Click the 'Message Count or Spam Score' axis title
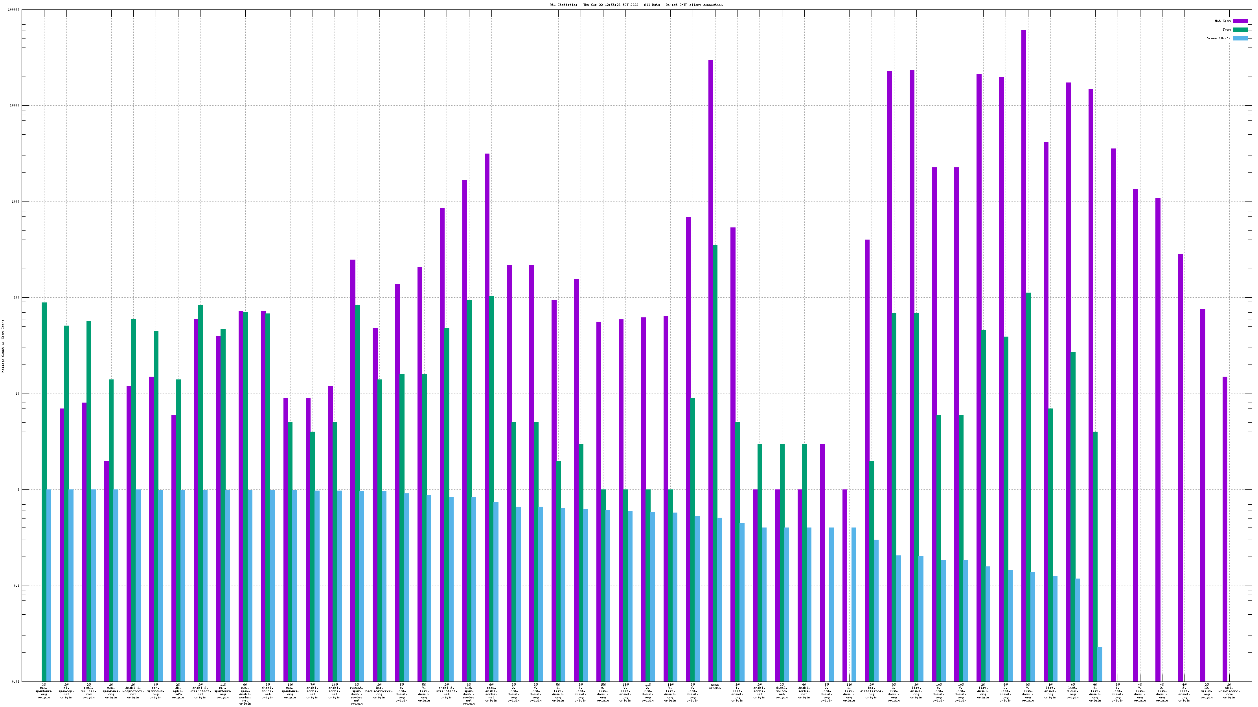 (3, 346)
